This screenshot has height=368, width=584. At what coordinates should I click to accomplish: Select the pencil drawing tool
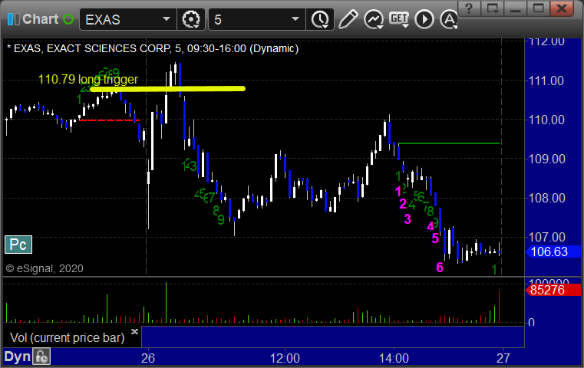pos(348,19)
